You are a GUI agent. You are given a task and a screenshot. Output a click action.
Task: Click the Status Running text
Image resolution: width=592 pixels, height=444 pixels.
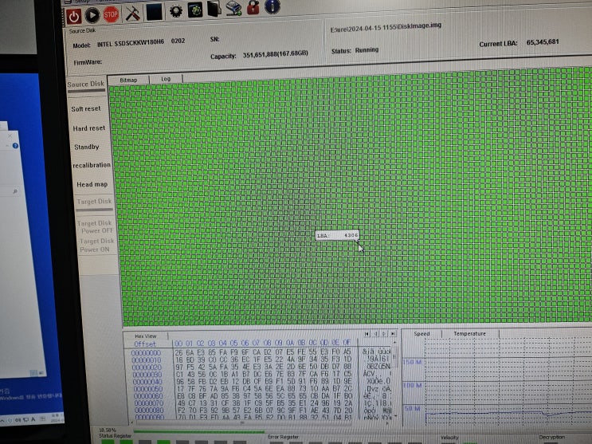[x=355, y=50]
